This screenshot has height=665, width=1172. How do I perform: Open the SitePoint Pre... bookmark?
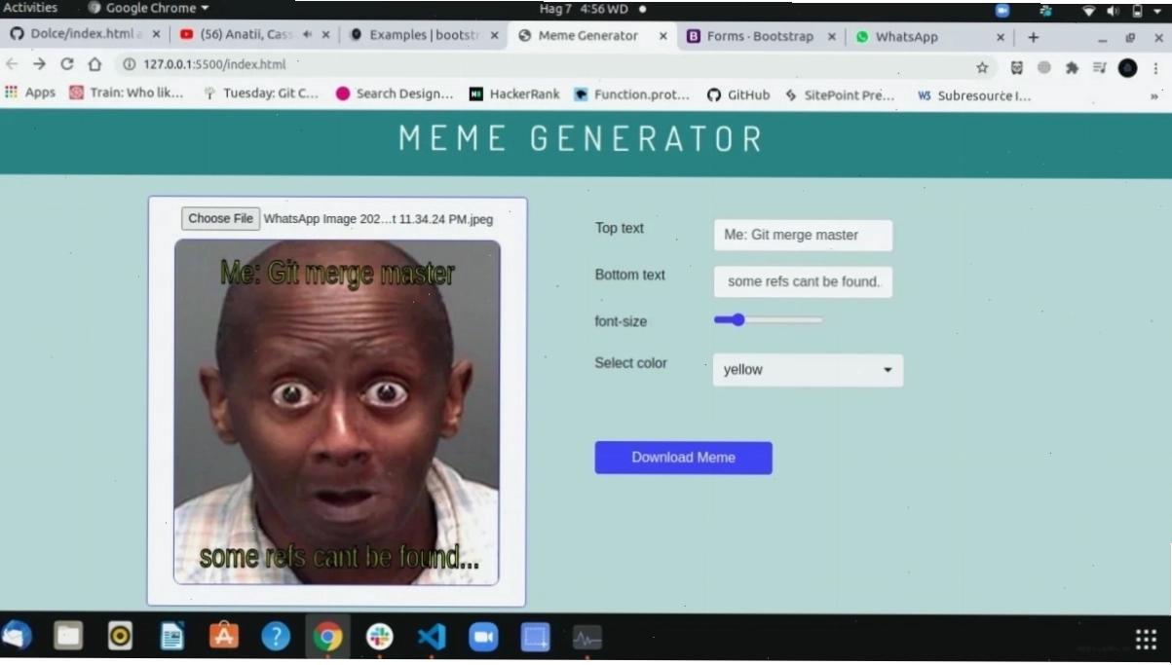click(x=840, y=94)
